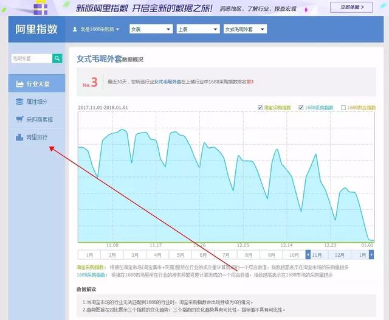Click the 12.23 axis date label
The width and height of the screenshot is (389, 320).
[x=330, y=245]
